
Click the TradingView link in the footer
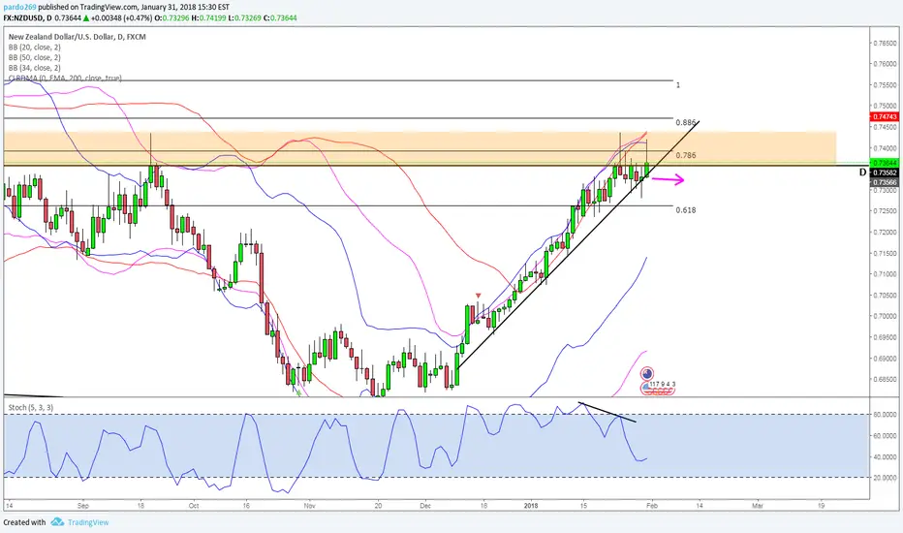click(x=87, y=522)
